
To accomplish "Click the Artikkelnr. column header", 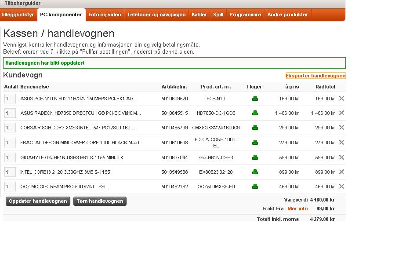I will pos(174,87).
